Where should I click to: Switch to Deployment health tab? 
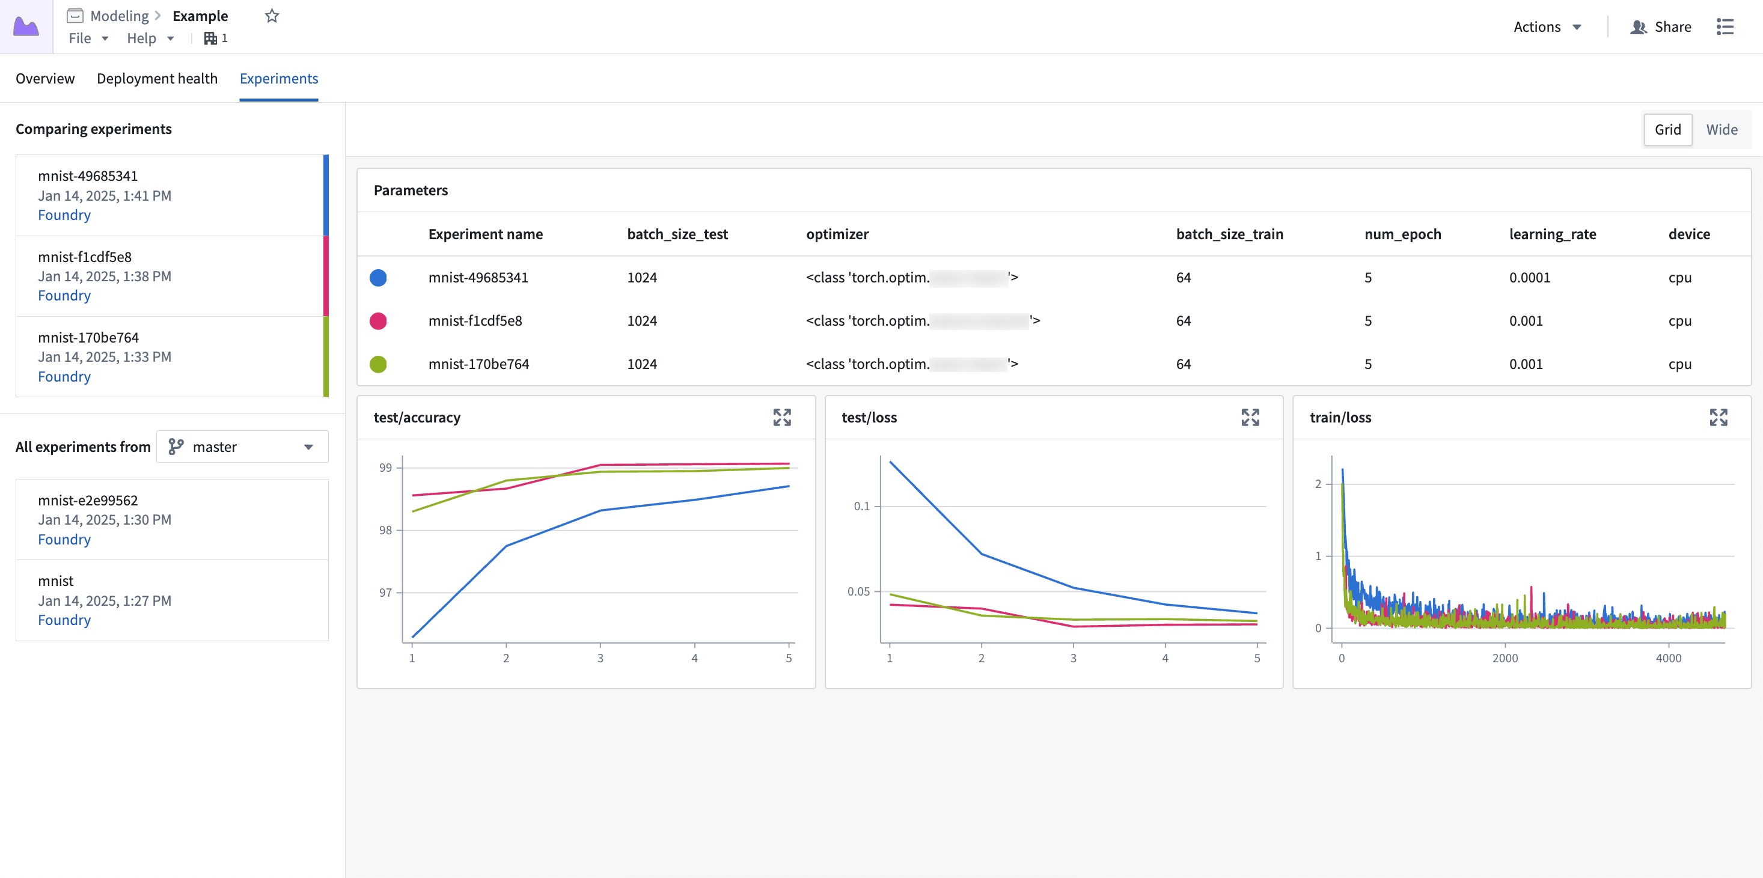pyautogui.click(x=156, y=78)
